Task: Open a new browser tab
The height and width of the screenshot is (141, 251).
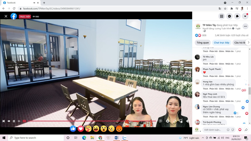Action: [x=44, y=3]
